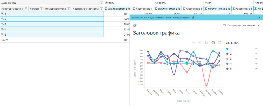Expand cluster row 1 in table
263x106 pixels.
(3, 14)
